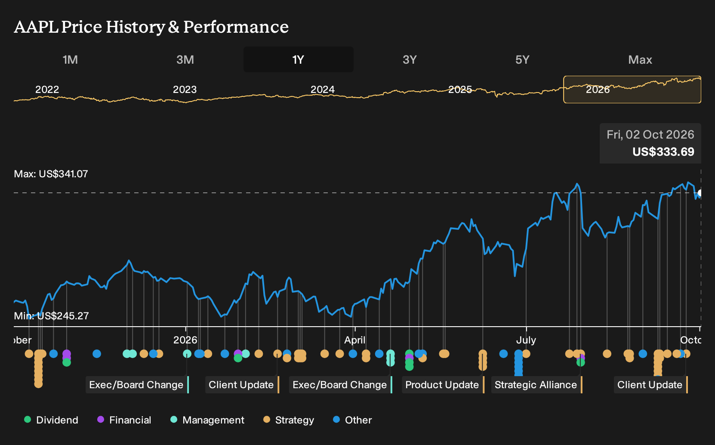Click Min: US$245.27 label
This screenshot has width=715, height=445.
pos(51,316)
